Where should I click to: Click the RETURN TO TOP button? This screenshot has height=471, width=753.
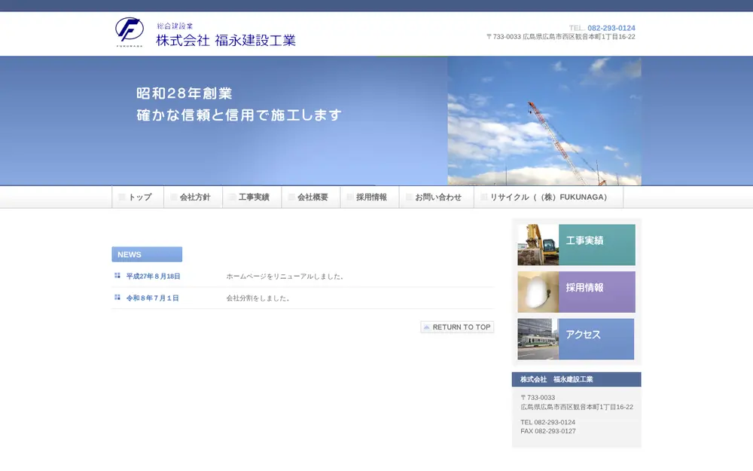point(457,327)
